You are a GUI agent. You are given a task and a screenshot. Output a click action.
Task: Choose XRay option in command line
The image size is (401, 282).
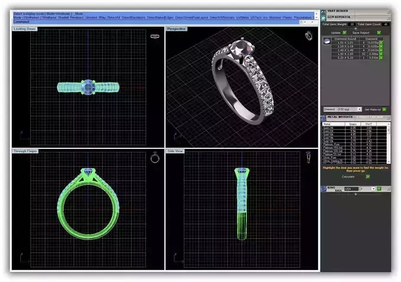coord(102,17)
